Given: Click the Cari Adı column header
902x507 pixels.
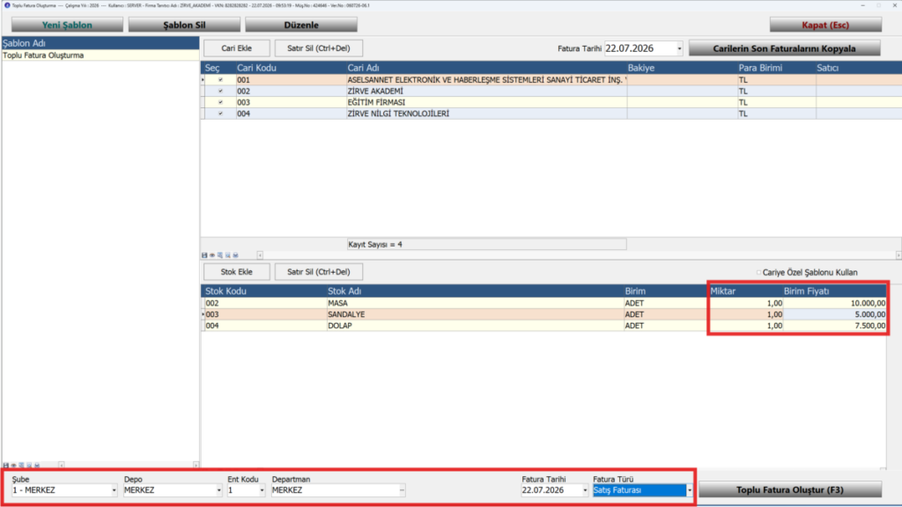Looking at the screenshot, I should click(x=486, y=68).
